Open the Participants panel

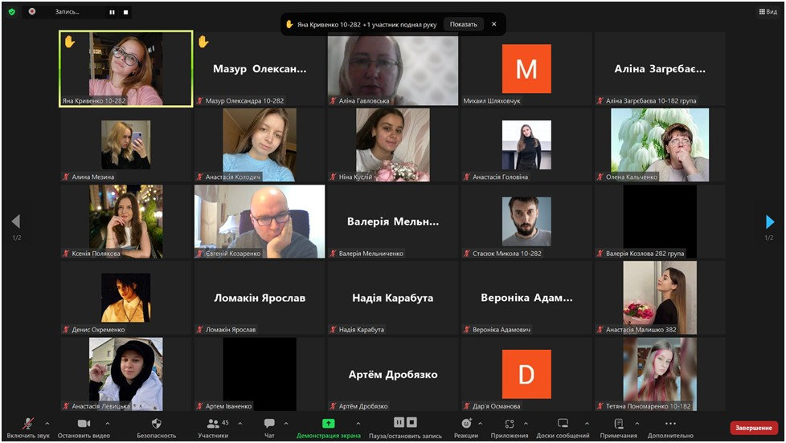[213, 424]
